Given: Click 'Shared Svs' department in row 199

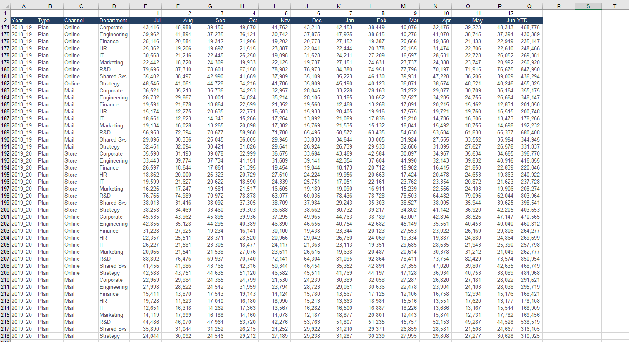Looking at the screenshot, I should (114, 203).
